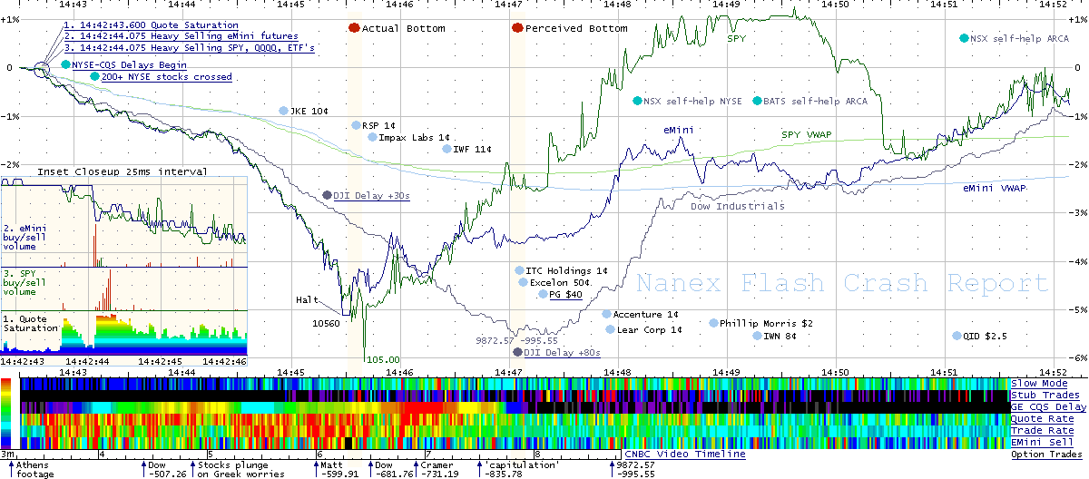Select the teal BATS self-help ARCA dot
Image resolution: width=1089 pixels, height=479 pixels.
[x=758, y=101]
